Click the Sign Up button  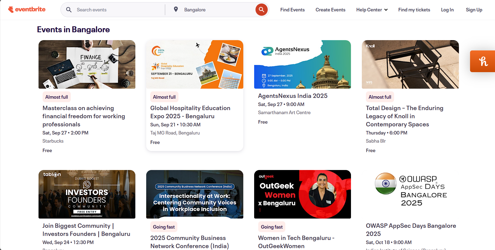pos(474,9)
